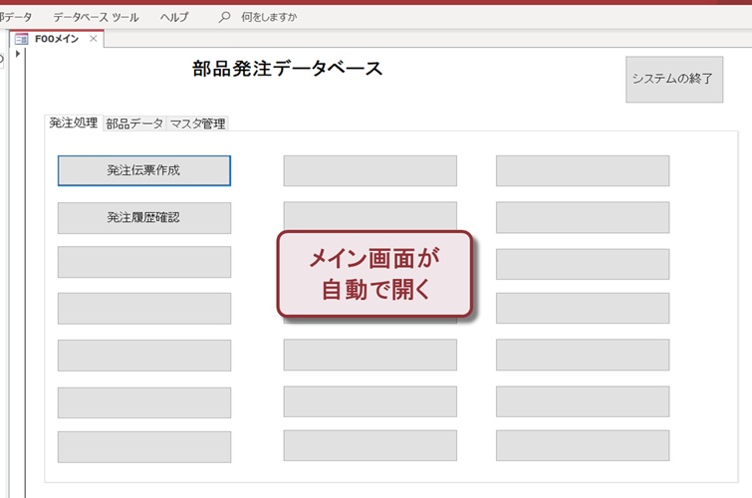The height and width of the screenshot is (498, 752).
Task: Click the 何をしますか search field
Action: (x=269, y=17)
